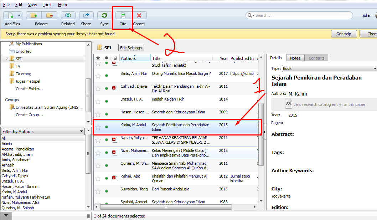Viewport: 377px width, 220px height.
Task: Open the Tools menu
Action: pos(47,5)
